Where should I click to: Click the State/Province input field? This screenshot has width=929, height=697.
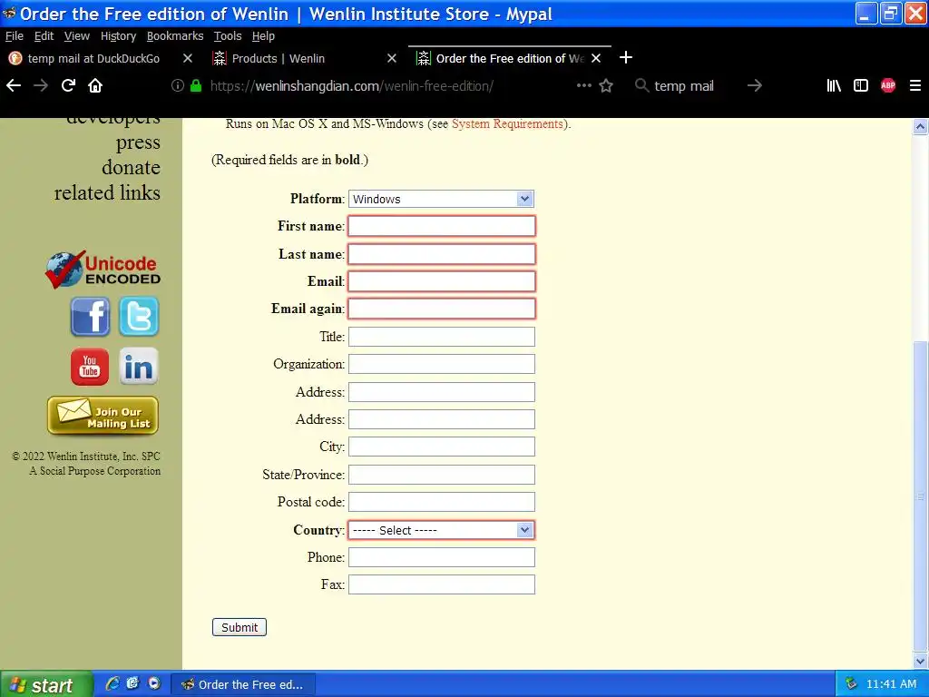click(442, 475)
